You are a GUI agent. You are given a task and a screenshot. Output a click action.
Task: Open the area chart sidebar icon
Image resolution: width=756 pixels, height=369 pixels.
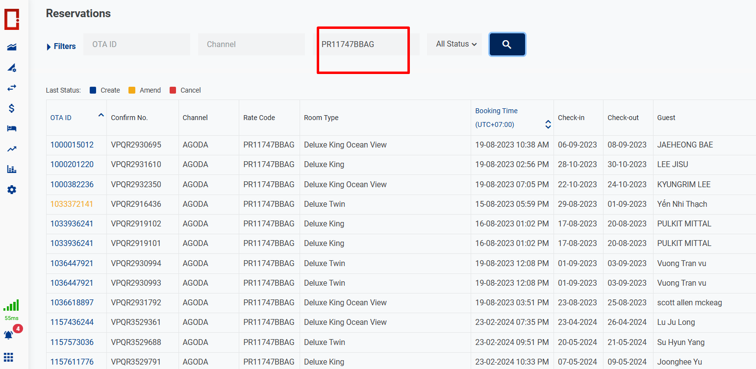coord(12,47)
